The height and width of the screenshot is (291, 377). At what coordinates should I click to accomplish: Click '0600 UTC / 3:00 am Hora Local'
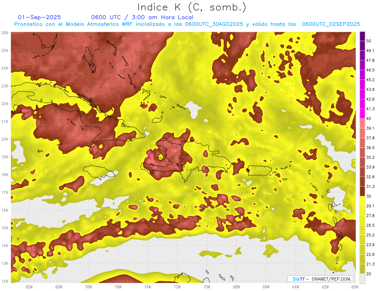coord(142,17)
